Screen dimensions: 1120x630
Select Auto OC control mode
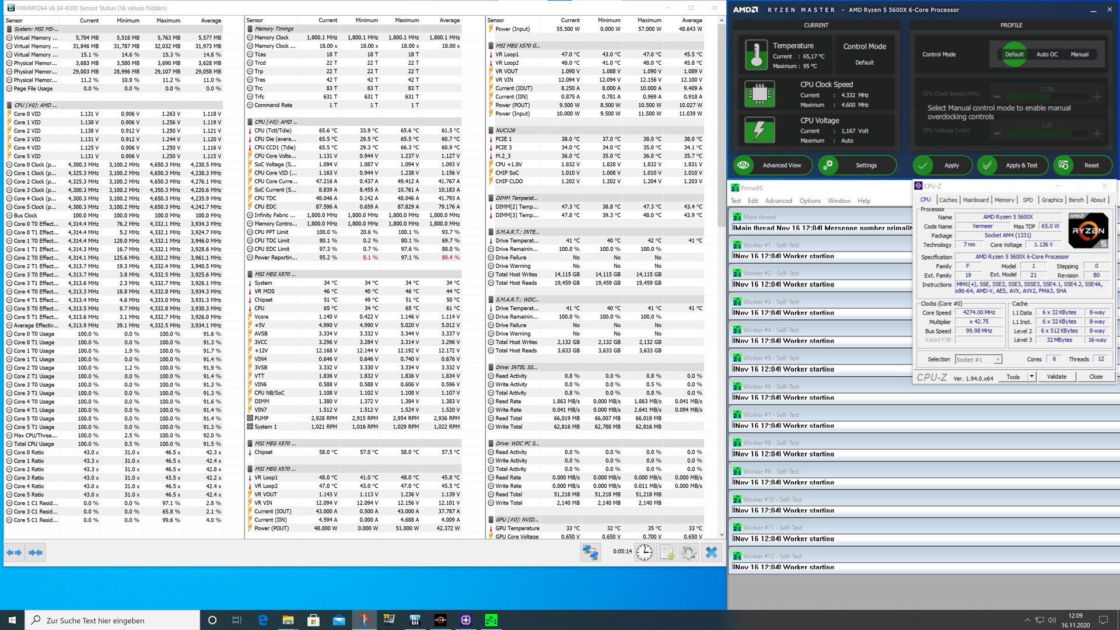click(1046, 54)
